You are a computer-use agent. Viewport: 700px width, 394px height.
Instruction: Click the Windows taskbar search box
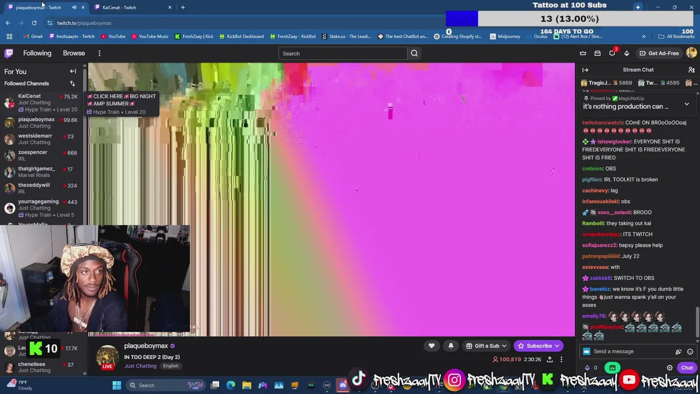pos(166,385)
